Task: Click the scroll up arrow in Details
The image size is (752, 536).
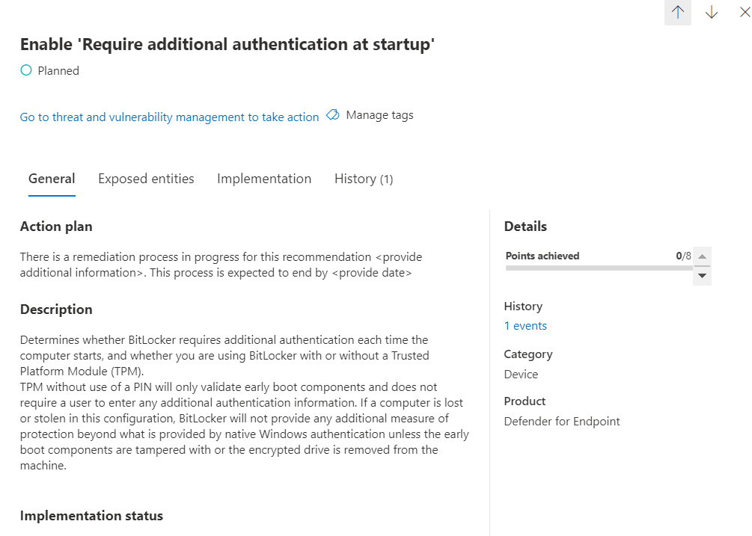Action: click(x=702, y=256)
